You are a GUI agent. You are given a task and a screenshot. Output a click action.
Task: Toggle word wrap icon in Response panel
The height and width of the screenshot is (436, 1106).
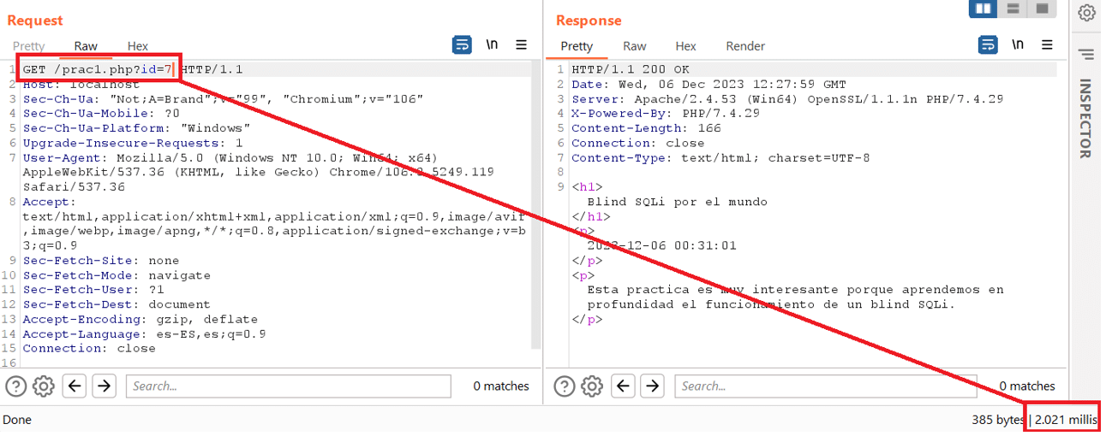click(988, 45)
